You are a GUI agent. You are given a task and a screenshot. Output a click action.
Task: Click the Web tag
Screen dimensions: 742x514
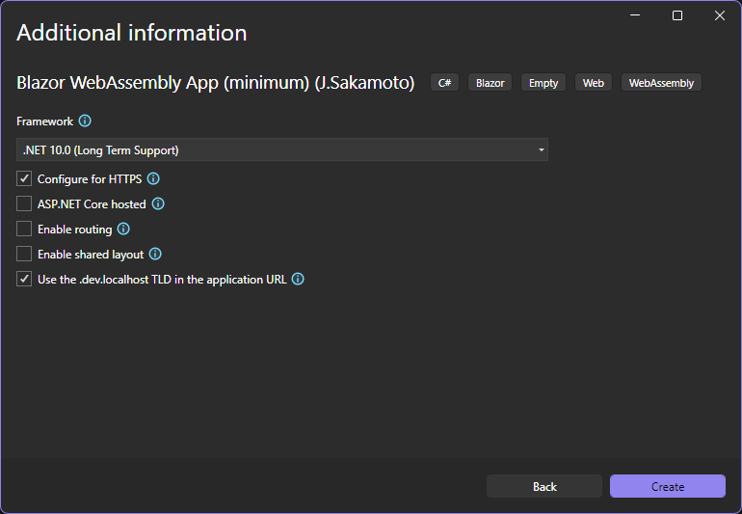(x=594, y=82)
